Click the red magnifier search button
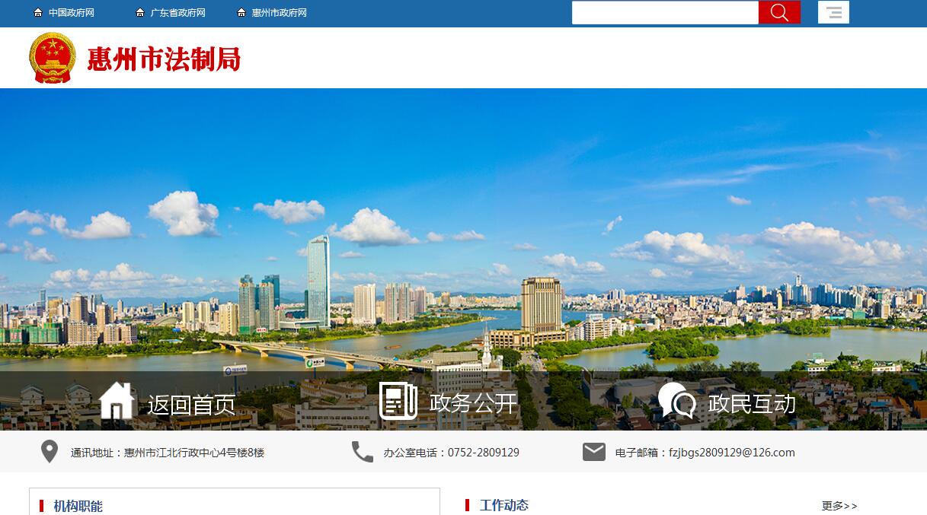The width and height of the screenshot is (927, 515). [778, 12]
